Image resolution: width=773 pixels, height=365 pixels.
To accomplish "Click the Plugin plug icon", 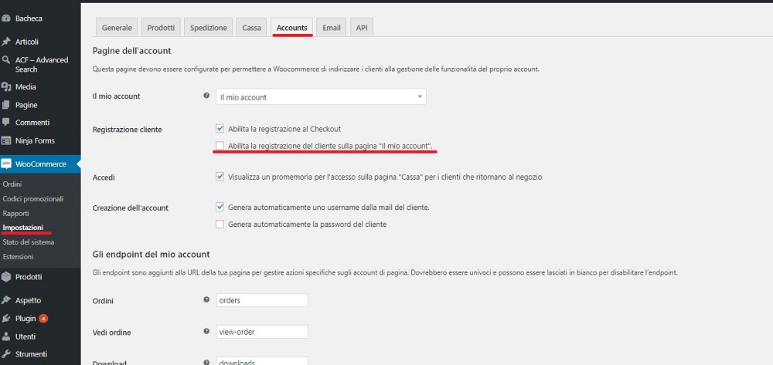I will (x=6, y=318).
